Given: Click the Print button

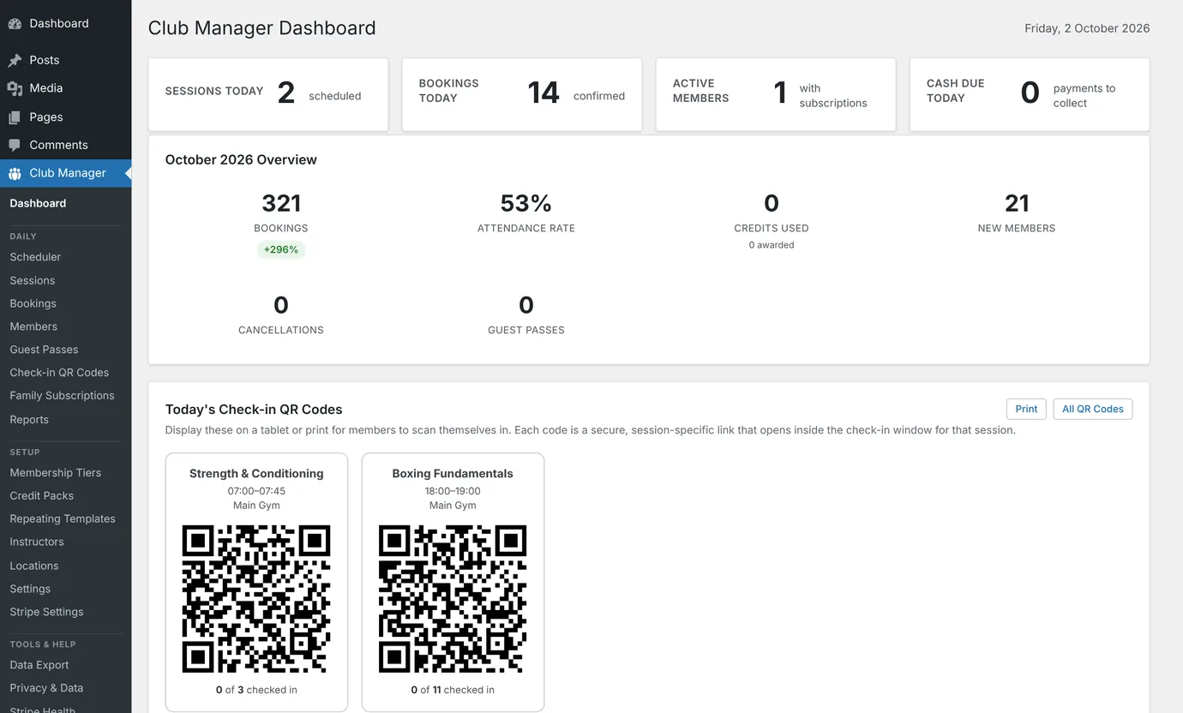Looking at the screenshot, I should 1026,410.
